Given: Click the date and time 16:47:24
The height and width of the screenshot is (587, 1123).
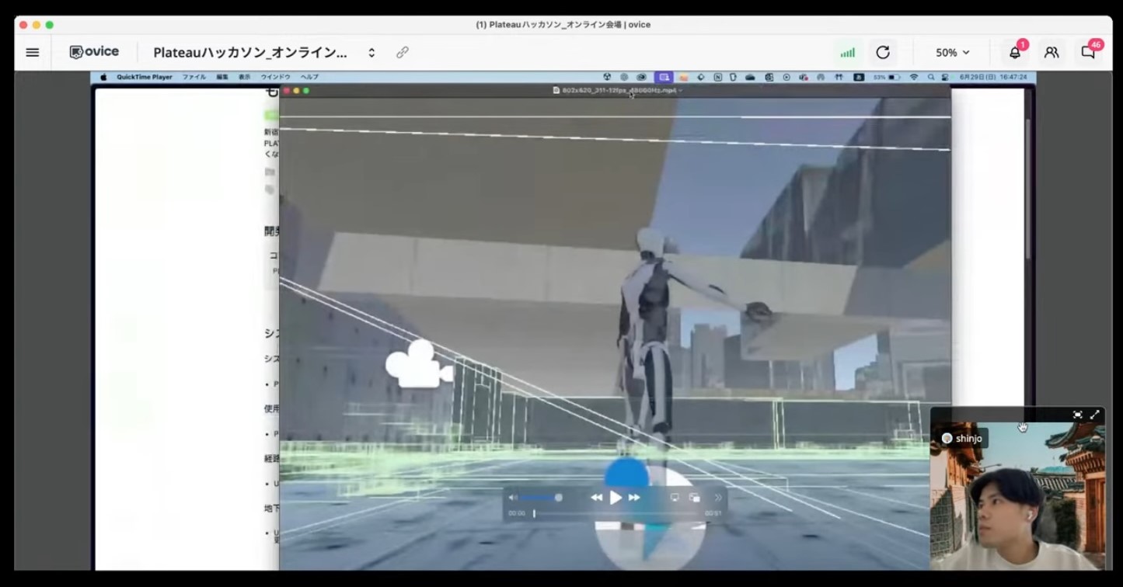Looking at the screenshot, I should click(993, 77).
